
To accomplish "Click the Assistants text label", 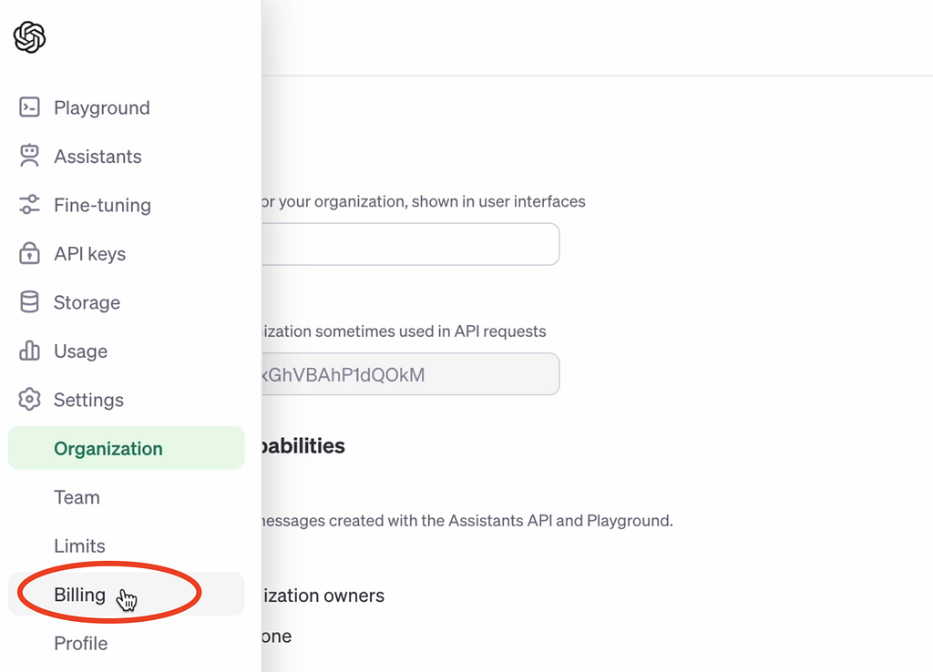I will tap(98, 156).
